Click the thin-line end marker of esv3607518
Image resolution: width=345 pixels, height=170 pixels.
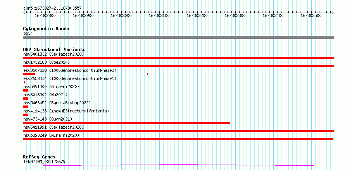pos(148,74)
